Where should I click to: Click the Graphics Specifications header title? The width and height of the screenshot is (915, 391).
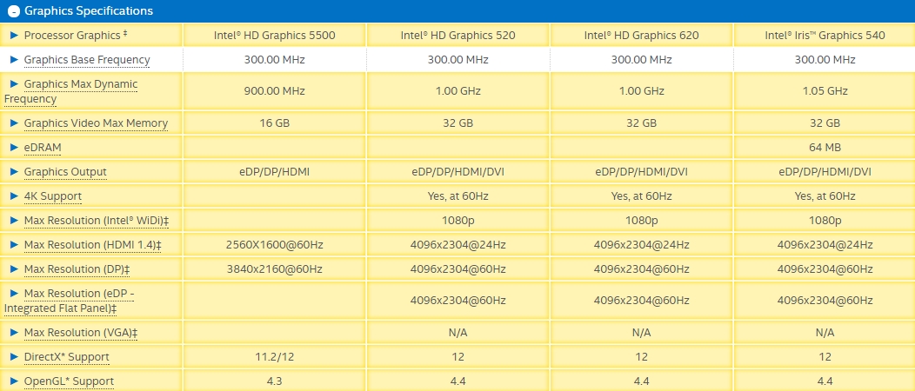[89, 11]
